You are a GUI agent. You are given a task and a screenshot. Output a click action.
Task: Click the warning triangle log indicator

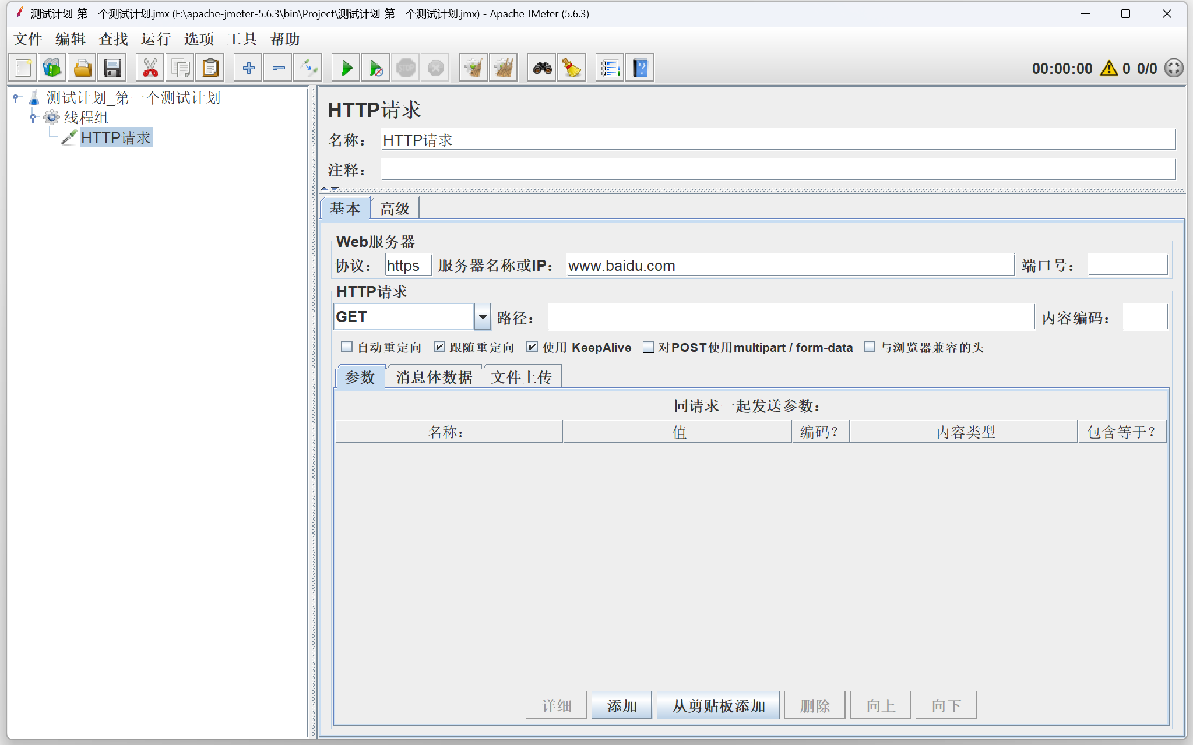(1108, 68)
